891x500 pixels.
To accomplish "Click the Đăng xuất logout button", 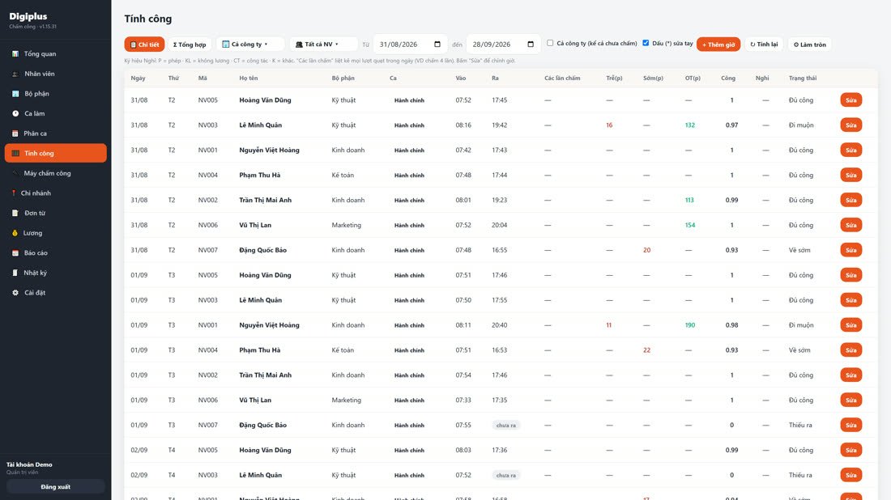I will pyautogui.click(x=56, y=487).
